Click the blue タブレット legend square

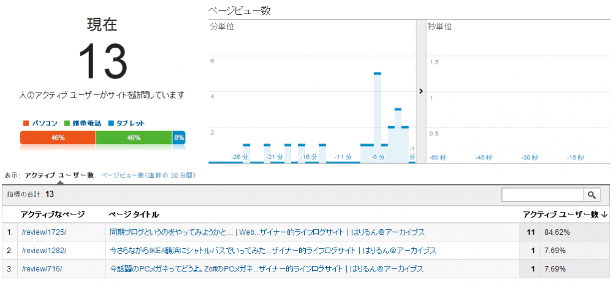(111, 123)
